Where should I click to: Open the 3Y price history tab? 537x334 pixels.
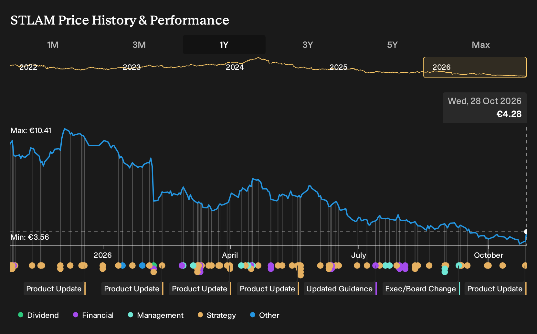point(308,45)
